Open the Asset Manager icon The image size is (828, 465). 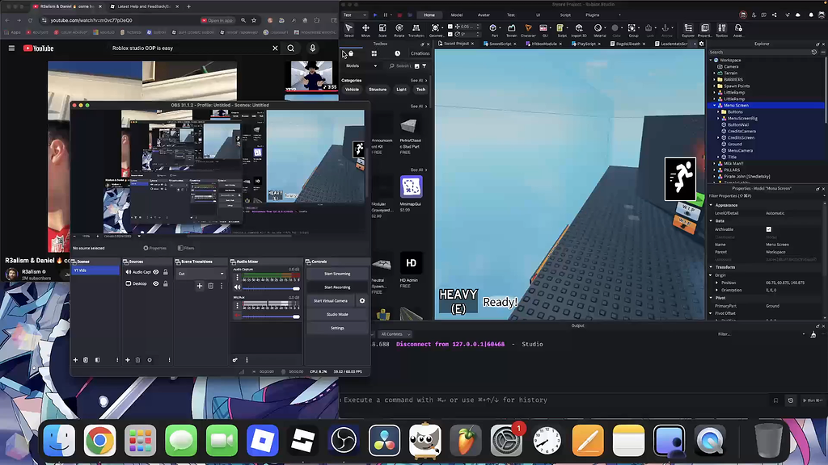[738, 28]
